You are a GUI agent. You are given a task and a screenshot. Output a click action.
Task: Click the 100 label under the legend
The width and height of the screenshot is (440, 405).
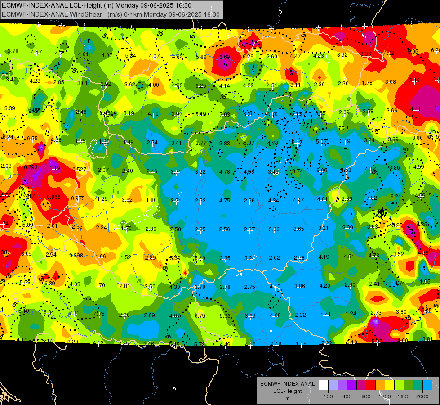tap(329, 396)
